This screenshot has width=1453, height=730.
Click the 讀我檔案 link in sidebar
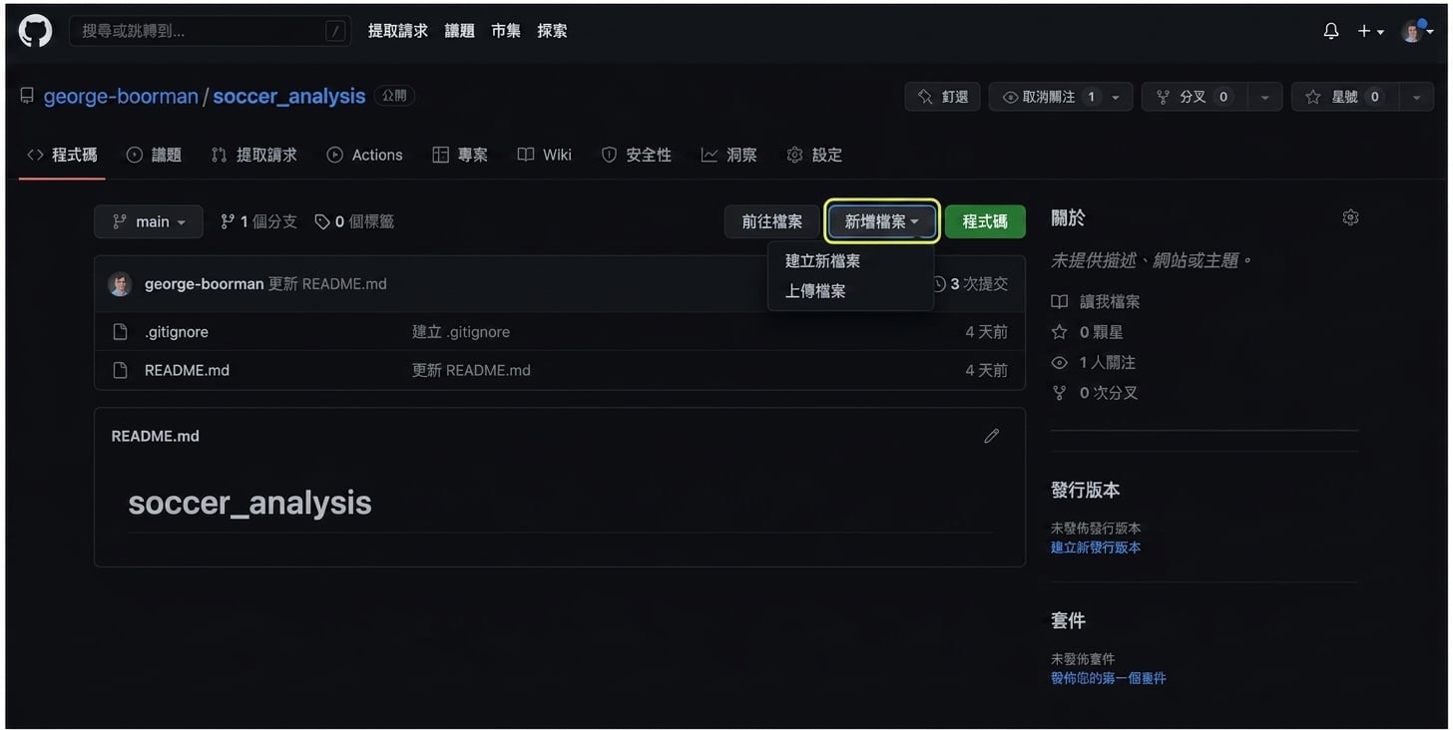point(1109,301)
